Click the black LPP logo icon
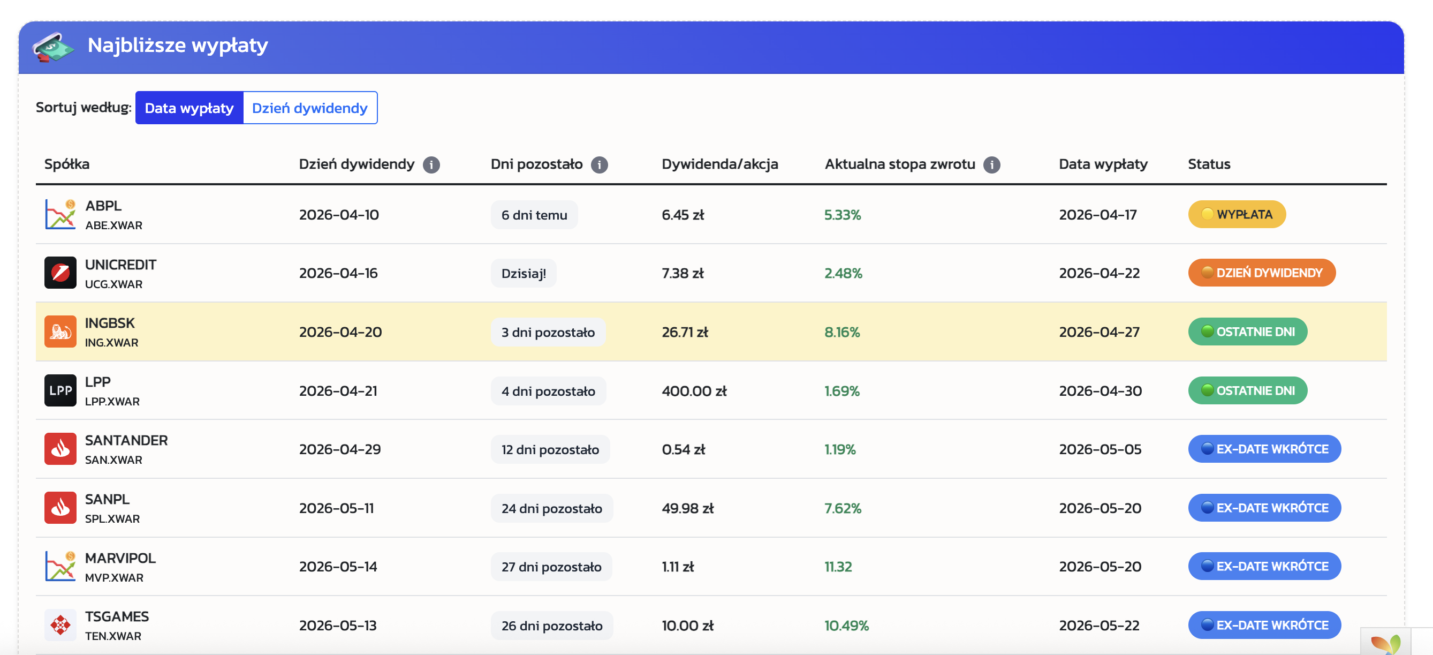This screenshot has width=1433, height=655. click(x=60, y=390)
